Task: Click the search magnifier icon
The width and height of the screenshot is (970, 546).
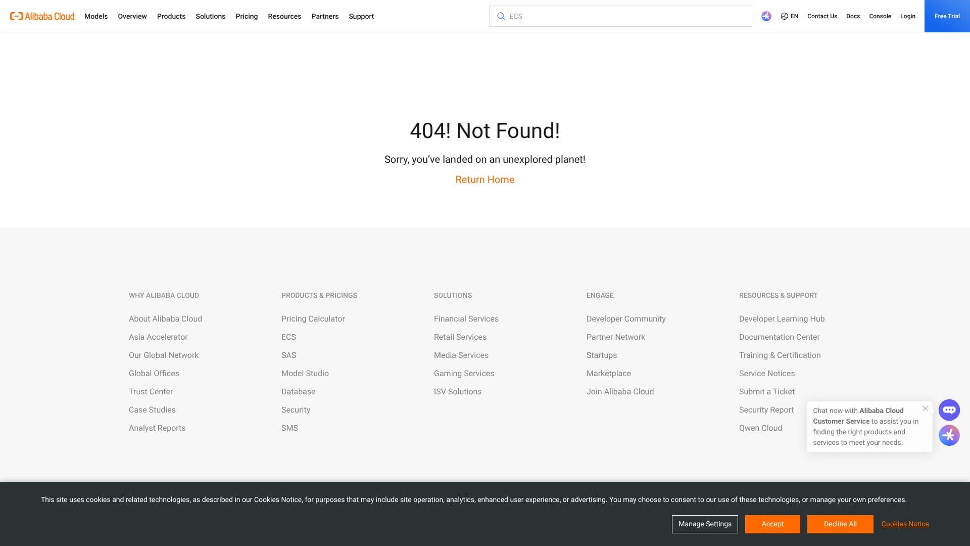Action: point(501,16)
